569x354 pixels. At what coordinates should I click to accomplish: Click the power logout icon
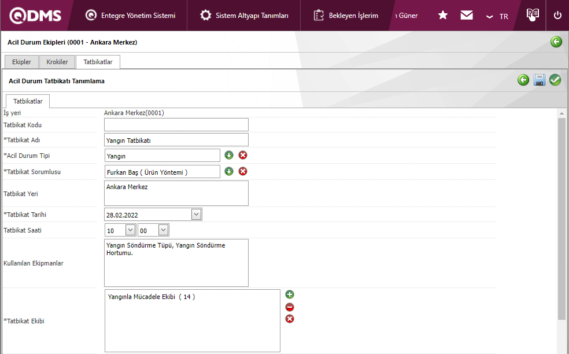point(557,15)
